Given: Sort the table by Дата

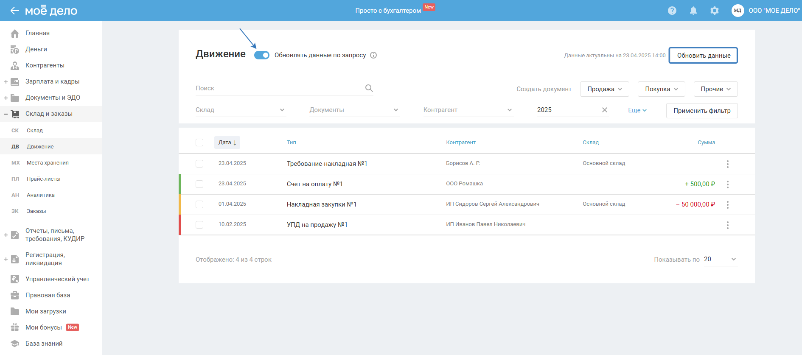Looking at the screenshot, I should coord(227,143).
